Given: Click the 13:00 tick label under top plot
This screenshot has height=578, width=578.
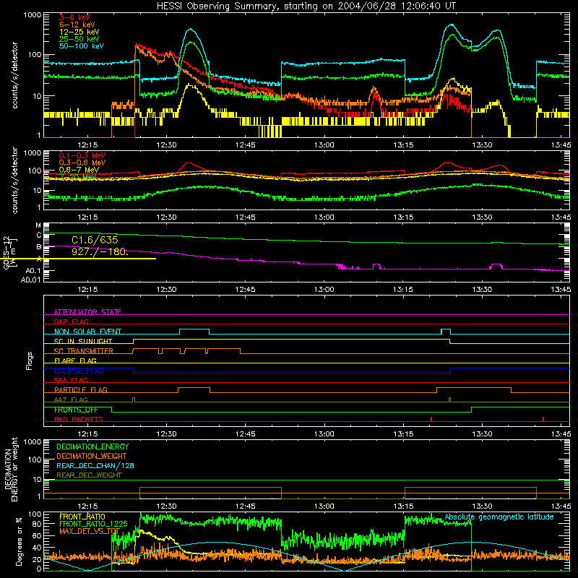Looking at the screenshot, I should 324,145.
